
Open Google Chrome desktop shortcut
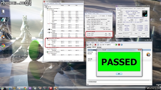tap(3, 46)
